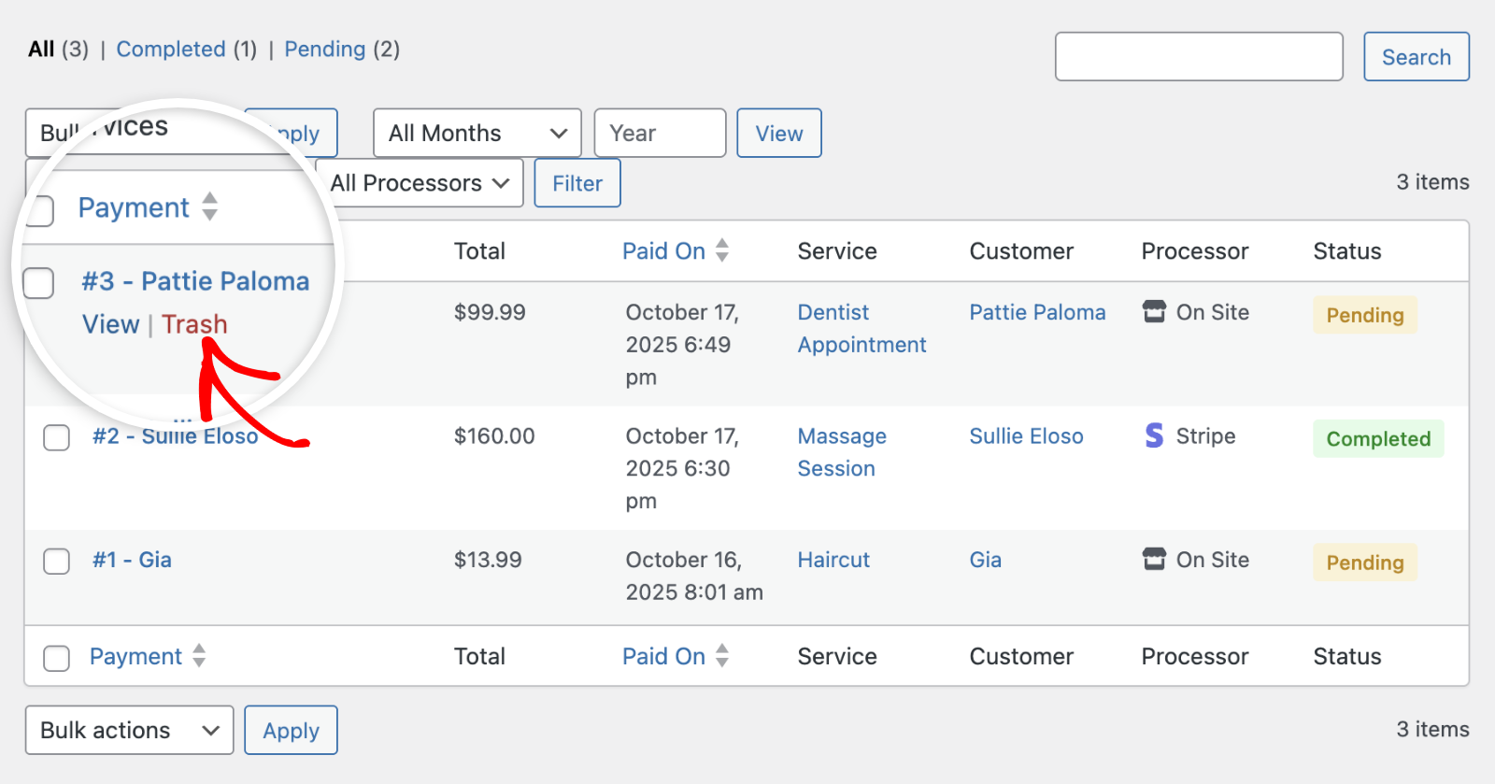Select the checkbox for payment #2 Sullie Eloso
This screenshot has width=1495, height=784.
(x=57, y=437)
